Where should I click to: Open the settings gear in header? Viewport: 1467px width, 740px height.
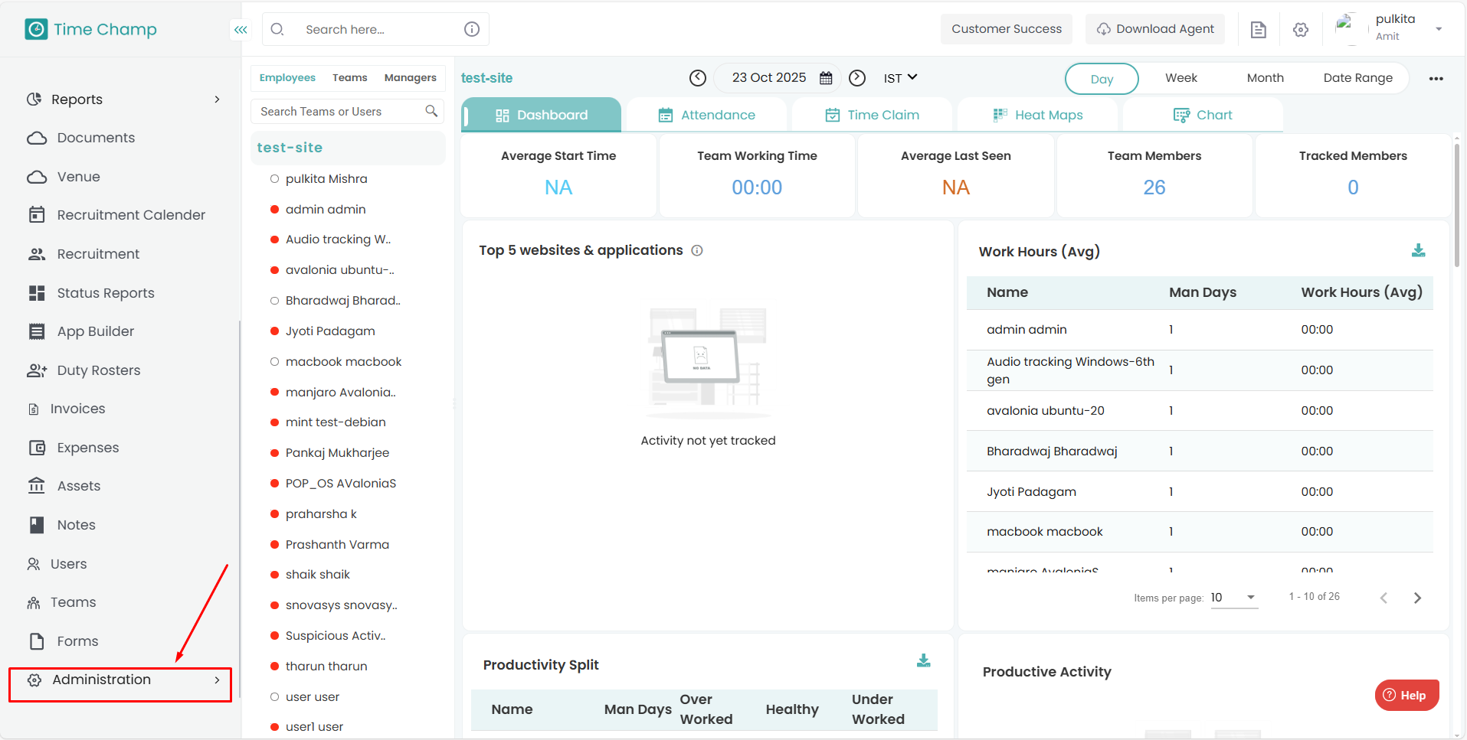point(1300,30)
